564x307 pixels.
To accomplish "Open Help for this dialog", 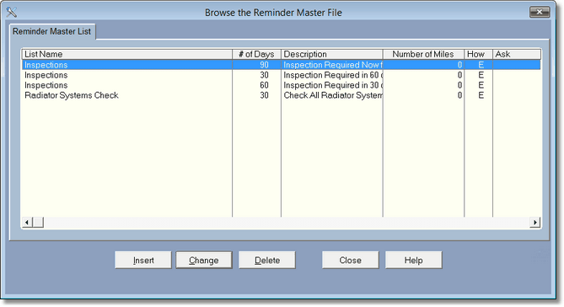I will tap(413, 260).
